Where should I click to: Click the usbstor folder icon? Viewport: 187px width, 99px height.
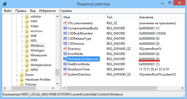click(x=27, y=16)
